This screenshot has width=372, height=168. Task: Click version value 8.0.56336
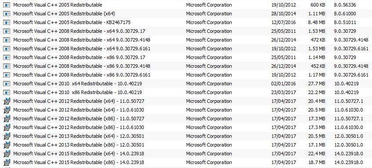(345, 5)
